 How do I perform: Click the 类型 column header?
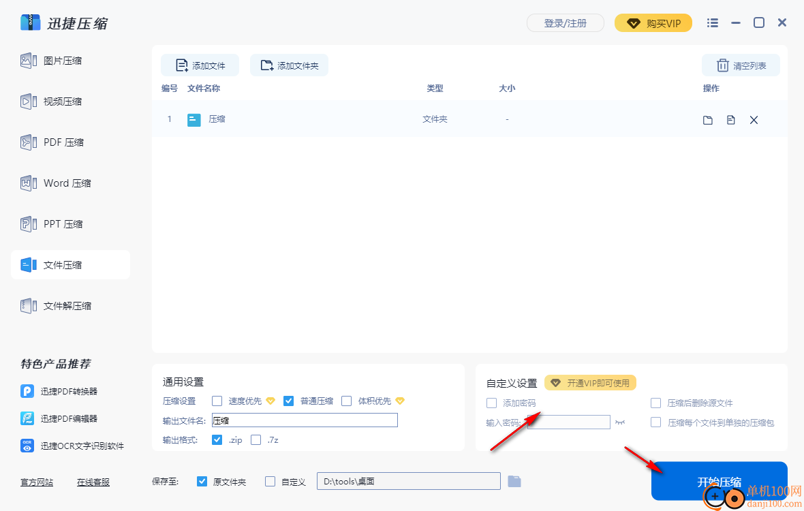[435, 88]
